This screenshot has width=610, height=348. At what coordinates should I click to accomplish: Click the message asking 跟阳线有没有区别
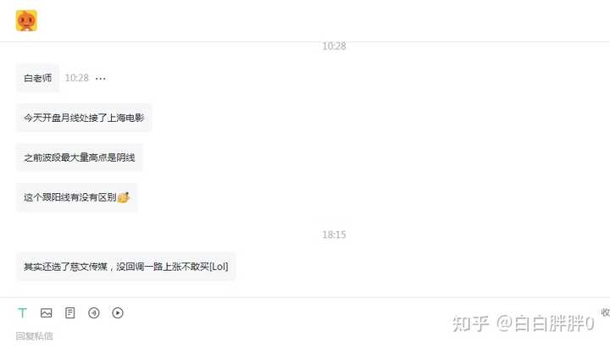pos(76,197)
